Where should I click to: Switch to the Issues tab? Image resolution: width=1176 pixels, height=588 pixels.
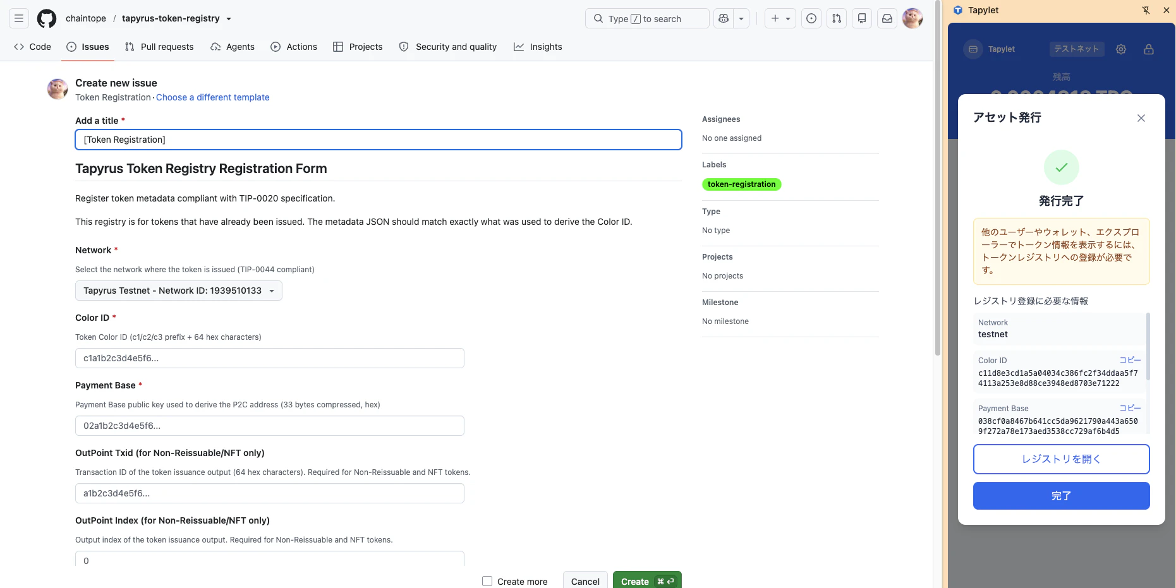tap(88, 47)
